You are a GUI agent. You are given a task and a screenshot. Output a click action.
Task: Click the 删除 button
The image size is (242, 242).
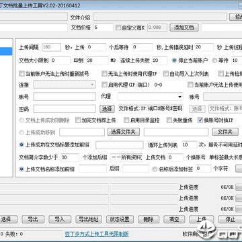149,219
